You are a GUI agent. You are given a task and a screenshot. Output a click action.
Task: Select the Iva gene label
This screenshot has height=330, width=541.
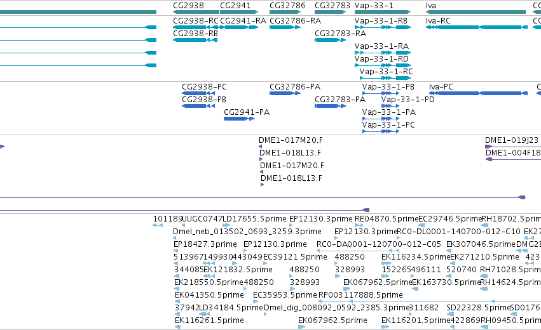point(431,6)
